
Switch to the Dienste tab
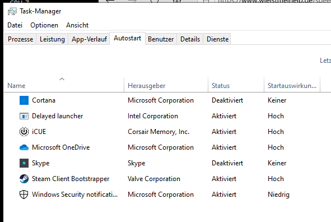217,39
